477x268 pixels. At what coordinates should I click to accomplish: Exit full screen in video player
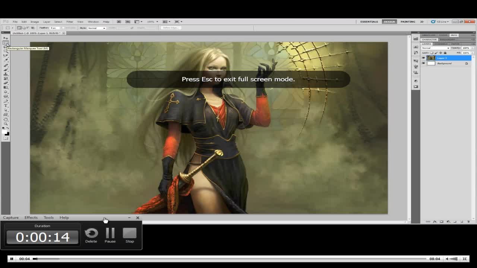pos(465,259)
